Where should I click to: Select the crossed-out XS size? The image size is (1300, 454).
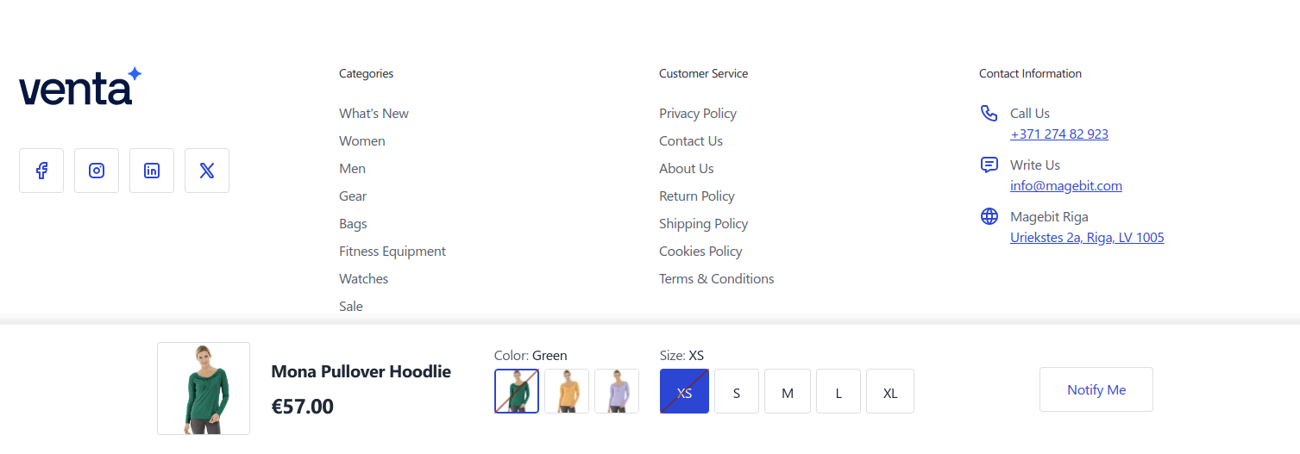click(684, 392)
